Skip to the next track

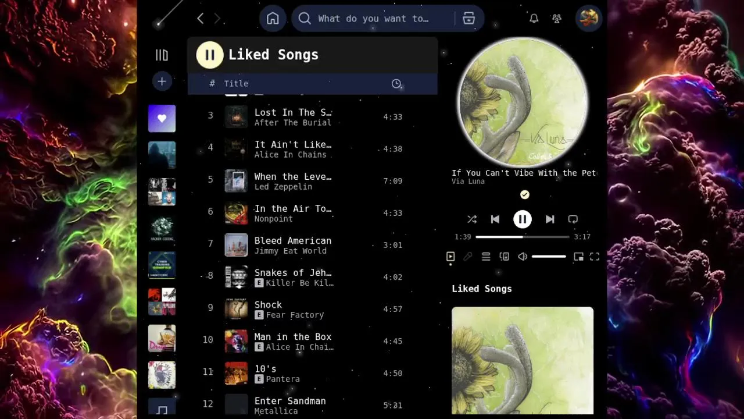[550, 219]
